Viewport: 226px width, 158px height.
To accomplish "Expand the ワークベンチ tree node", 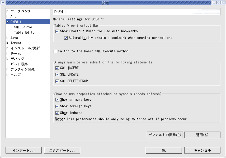I will pyautogui.click(x=7, y=11).
